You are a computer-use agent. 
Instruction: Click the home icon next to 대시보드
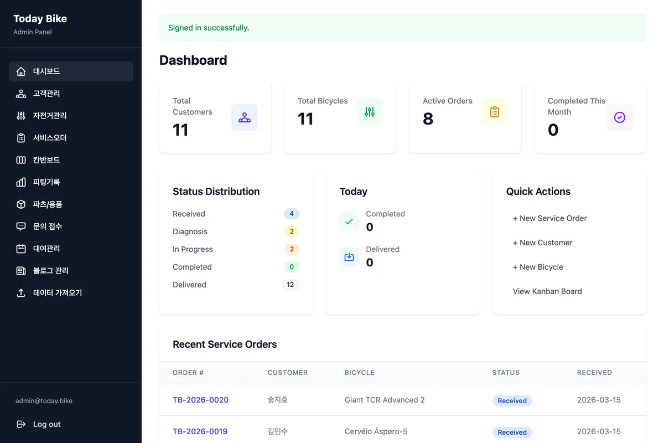pos(21,71)
